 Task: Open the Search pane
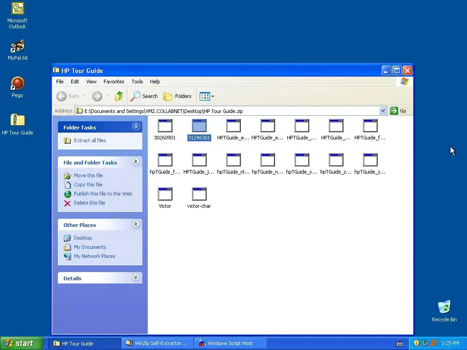click(x=144, y=96)
